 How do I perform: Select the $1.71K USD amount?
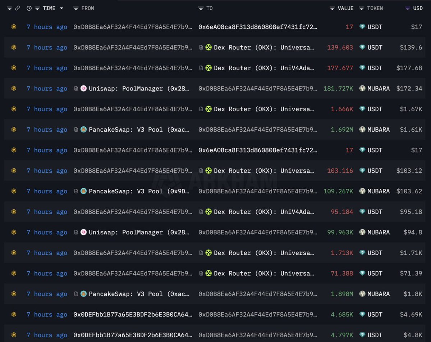[x=411, y=253]
